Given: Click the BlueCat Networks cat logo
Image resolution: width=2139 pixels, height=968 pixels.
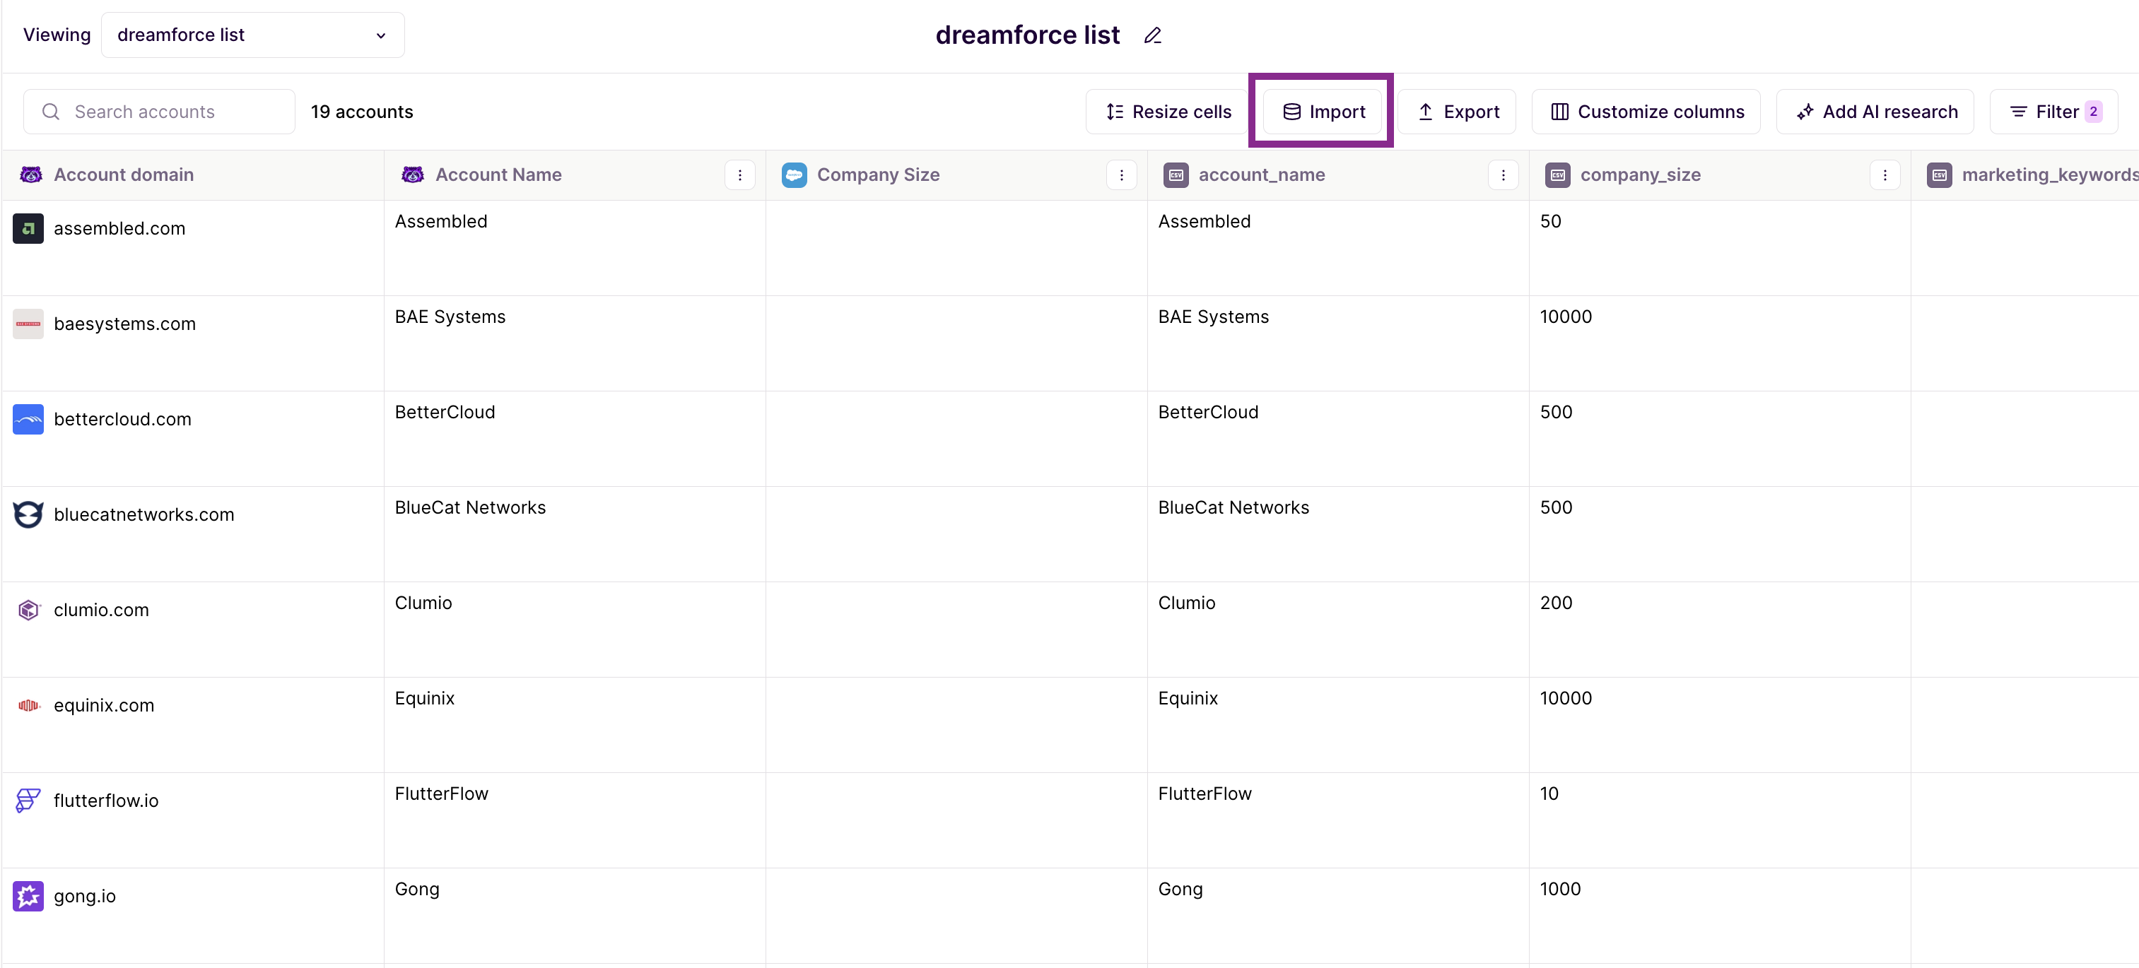Looking at the screenshot, I should 28,514.
